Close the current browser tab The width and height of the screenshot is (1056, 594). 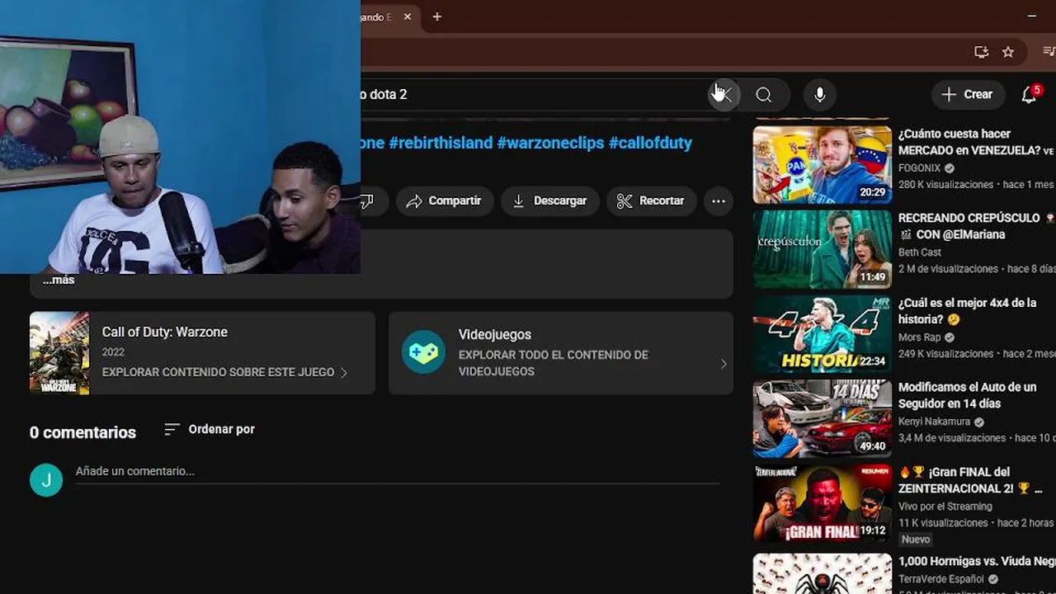(408, 16)
